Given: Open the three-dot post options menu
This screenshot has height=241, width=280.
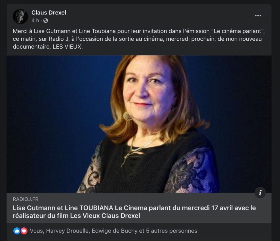Looking at the screenshot, I should 258,16.
